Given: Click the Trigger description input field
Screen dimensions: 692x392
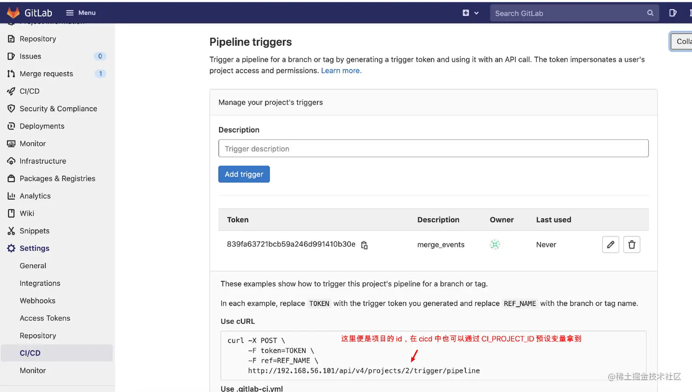Looking at the screenshot, I should point(433,148).
